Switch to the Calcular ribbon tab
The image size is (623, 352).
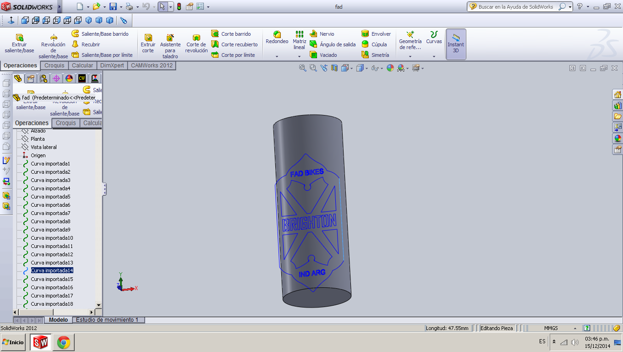pos(82,66)
